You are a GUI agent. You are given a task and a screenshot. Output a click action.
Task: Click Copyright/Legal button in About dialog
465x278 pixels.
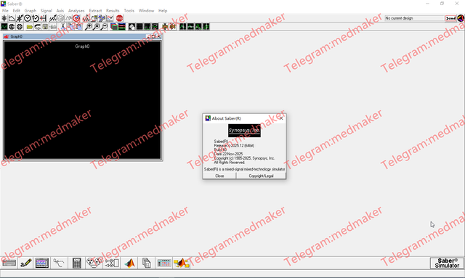261,176
